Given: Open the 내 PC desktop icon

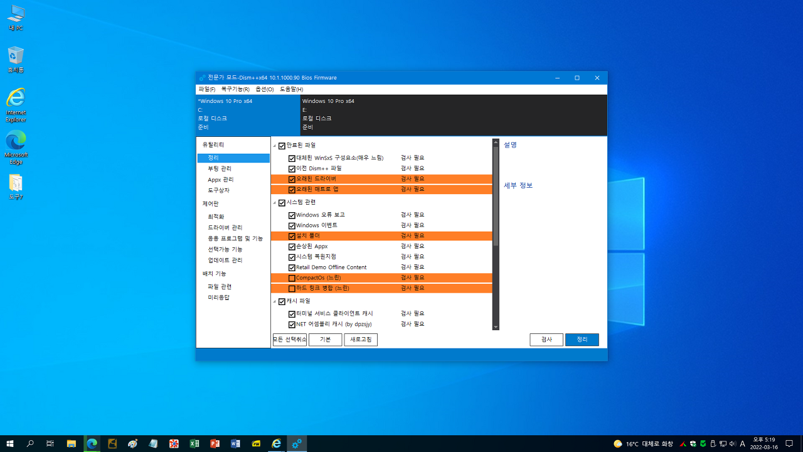Looking at the screenshot, I should pyautogui.click(x=16, y=18).
